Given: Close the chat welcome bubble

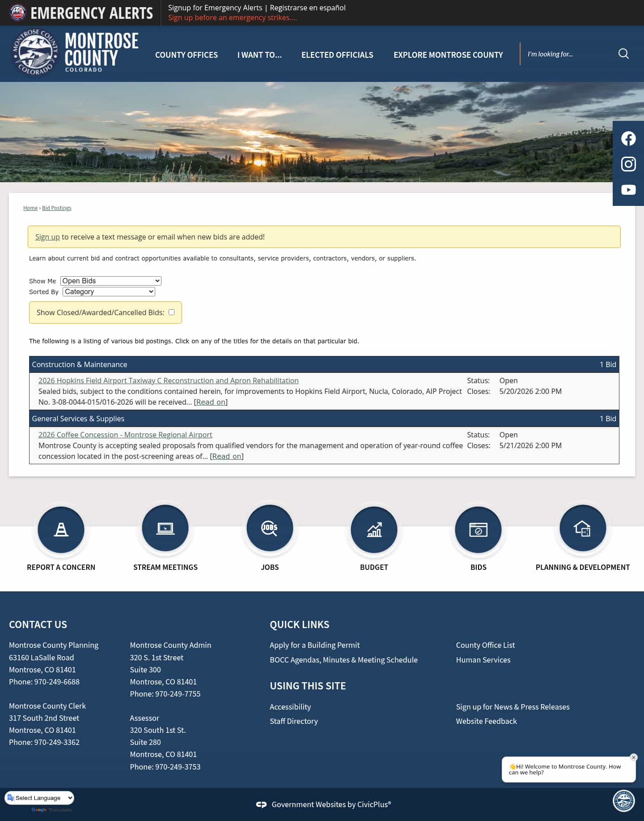Looking at the screenshot, I should (633, 757).
